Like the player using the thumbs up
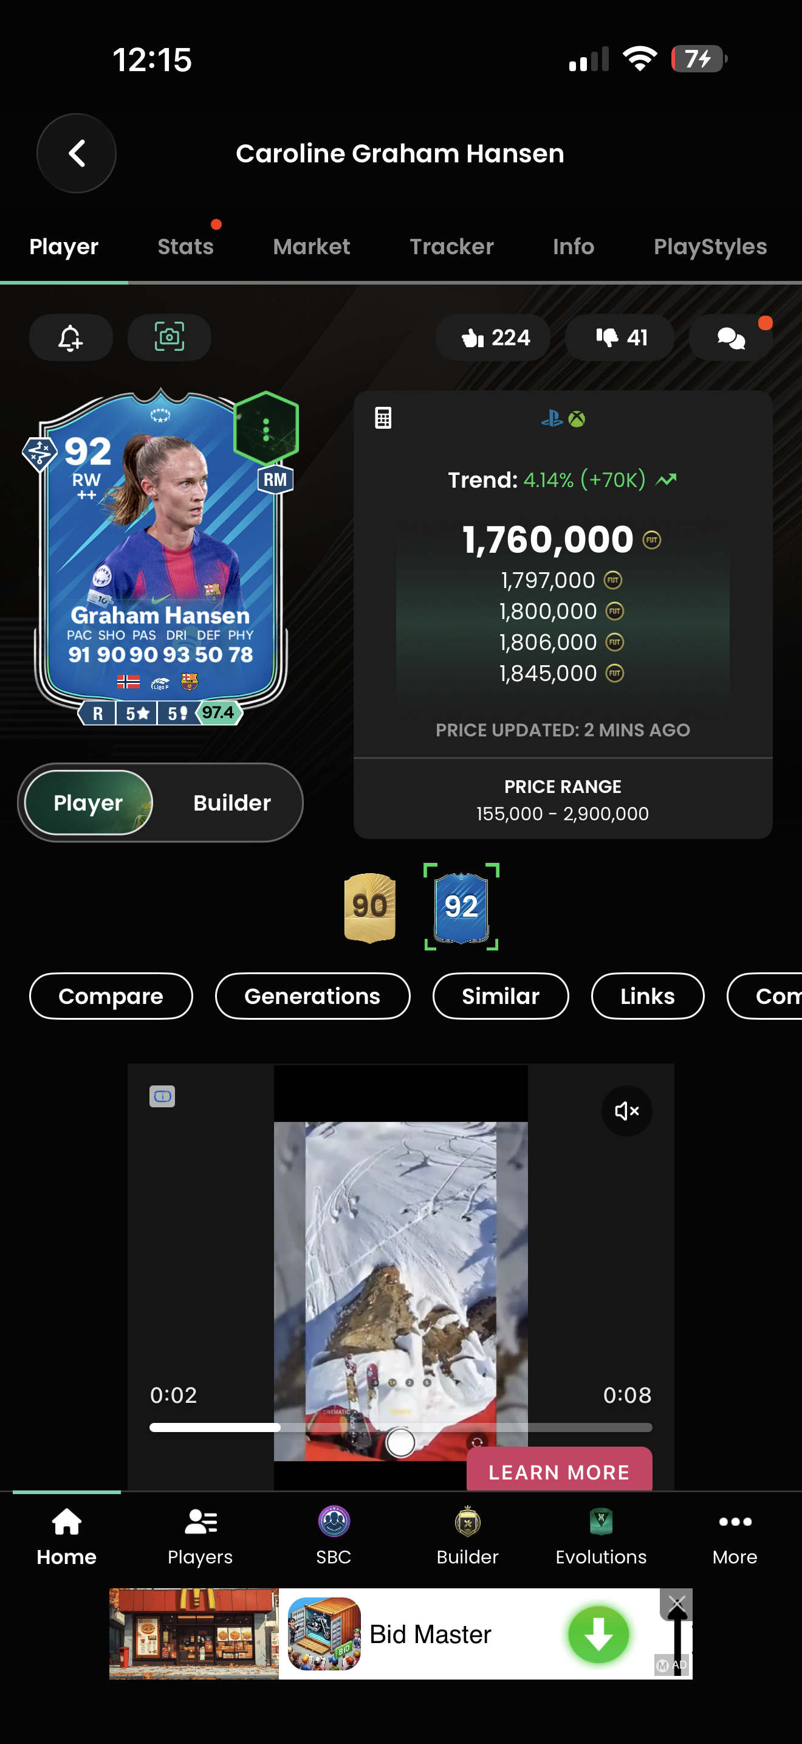Viewport: 802px width, 1744px height. coord(493,337)
